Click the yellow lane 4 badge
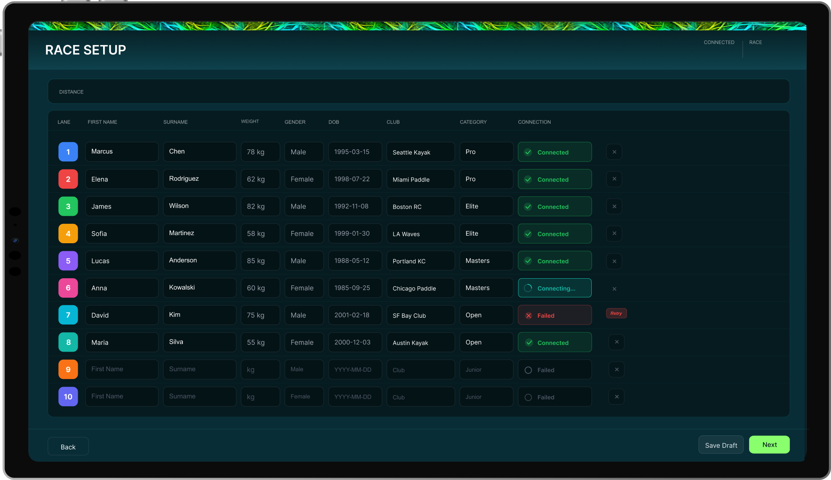This screenshot has height=480, width=831. coord(68,234)
